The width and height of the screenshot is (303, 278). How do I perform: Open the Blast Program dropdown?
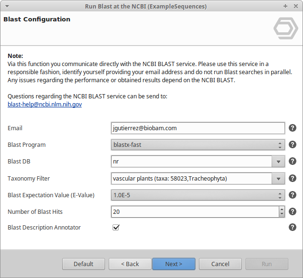198,145
